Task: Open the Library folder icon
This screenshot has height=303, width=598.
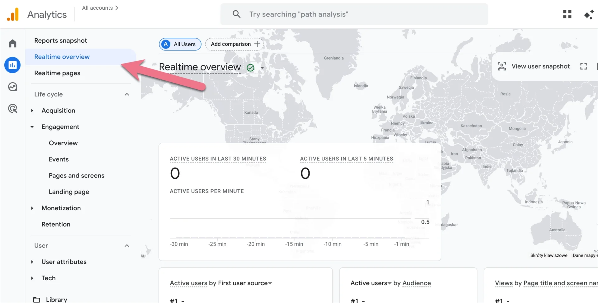Action: pyautogui.click(x=36, y=299)
